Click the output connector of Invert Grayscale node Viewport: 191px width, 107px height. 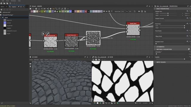coord(78,40)
